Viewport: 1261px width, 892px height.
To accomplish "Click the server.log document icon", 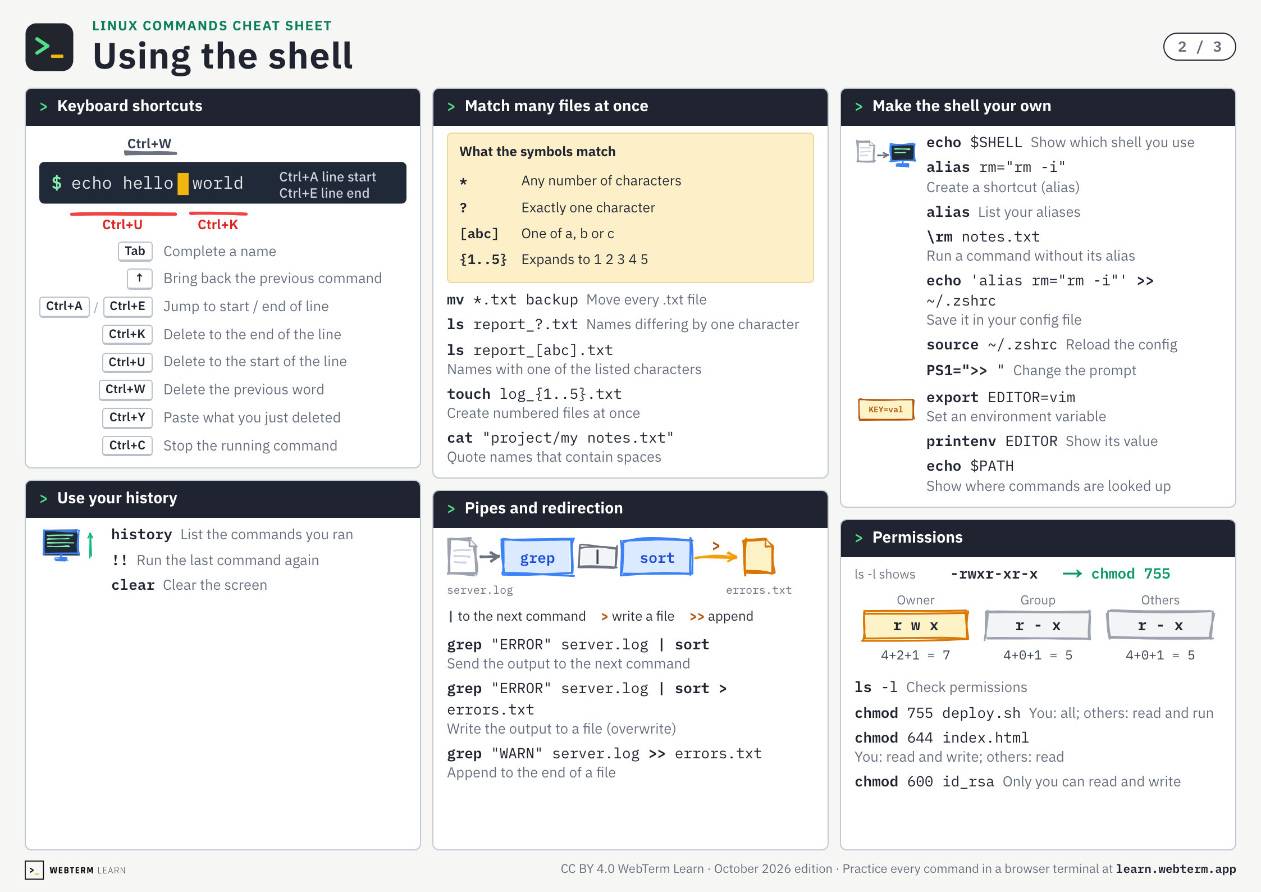I will (462, 557).
